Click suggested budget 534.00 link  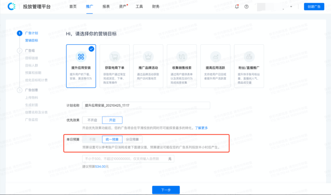100,166
